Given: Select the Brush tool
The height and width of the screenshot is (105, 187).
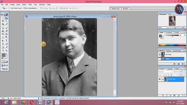Looking at the screenshot, I should pyautogui.click(x=6, y=28).
